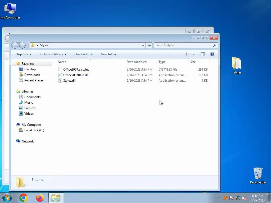This screenshot has height=203, width=271.
Task: Sort by the Size column header
Action: 199,62
